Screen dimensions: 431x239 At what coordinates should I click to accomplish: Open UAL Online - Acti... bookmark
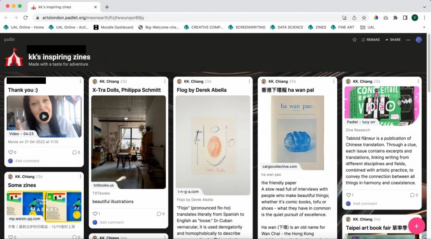(x=69, y=27)
